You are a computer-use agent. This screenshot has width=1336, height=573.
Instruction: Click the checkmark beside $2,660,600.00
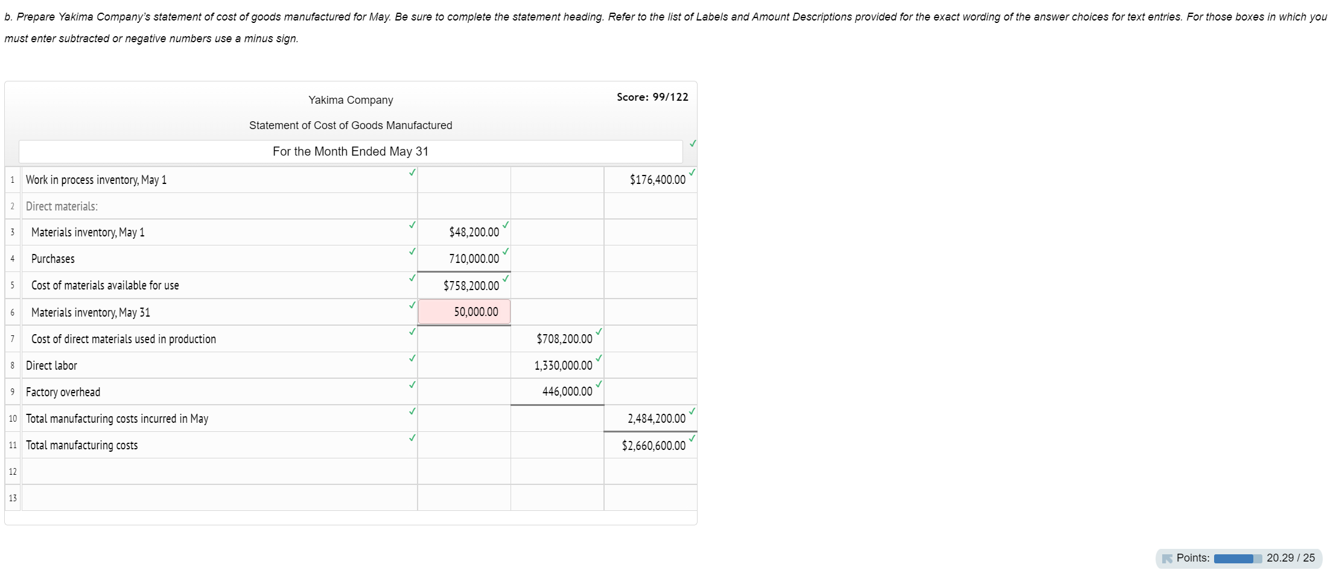pos(692,437)
